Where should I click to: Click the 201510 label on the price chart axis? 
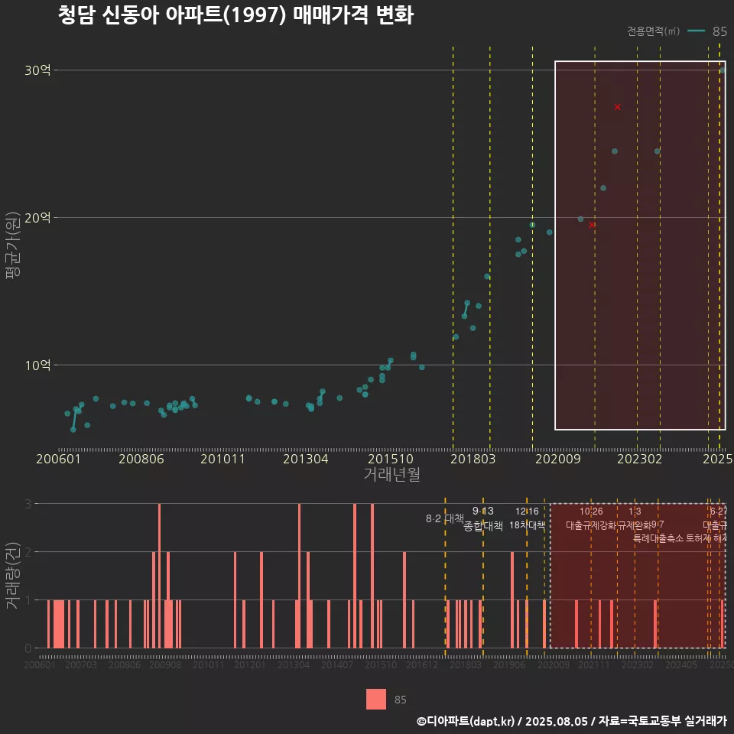pyautogui.click(x=391, y=459)
